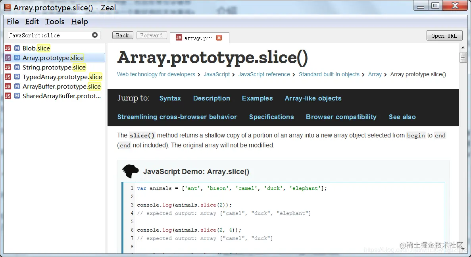Open the Tools menu
Viewport: 471px width, 257px height.
55,21
